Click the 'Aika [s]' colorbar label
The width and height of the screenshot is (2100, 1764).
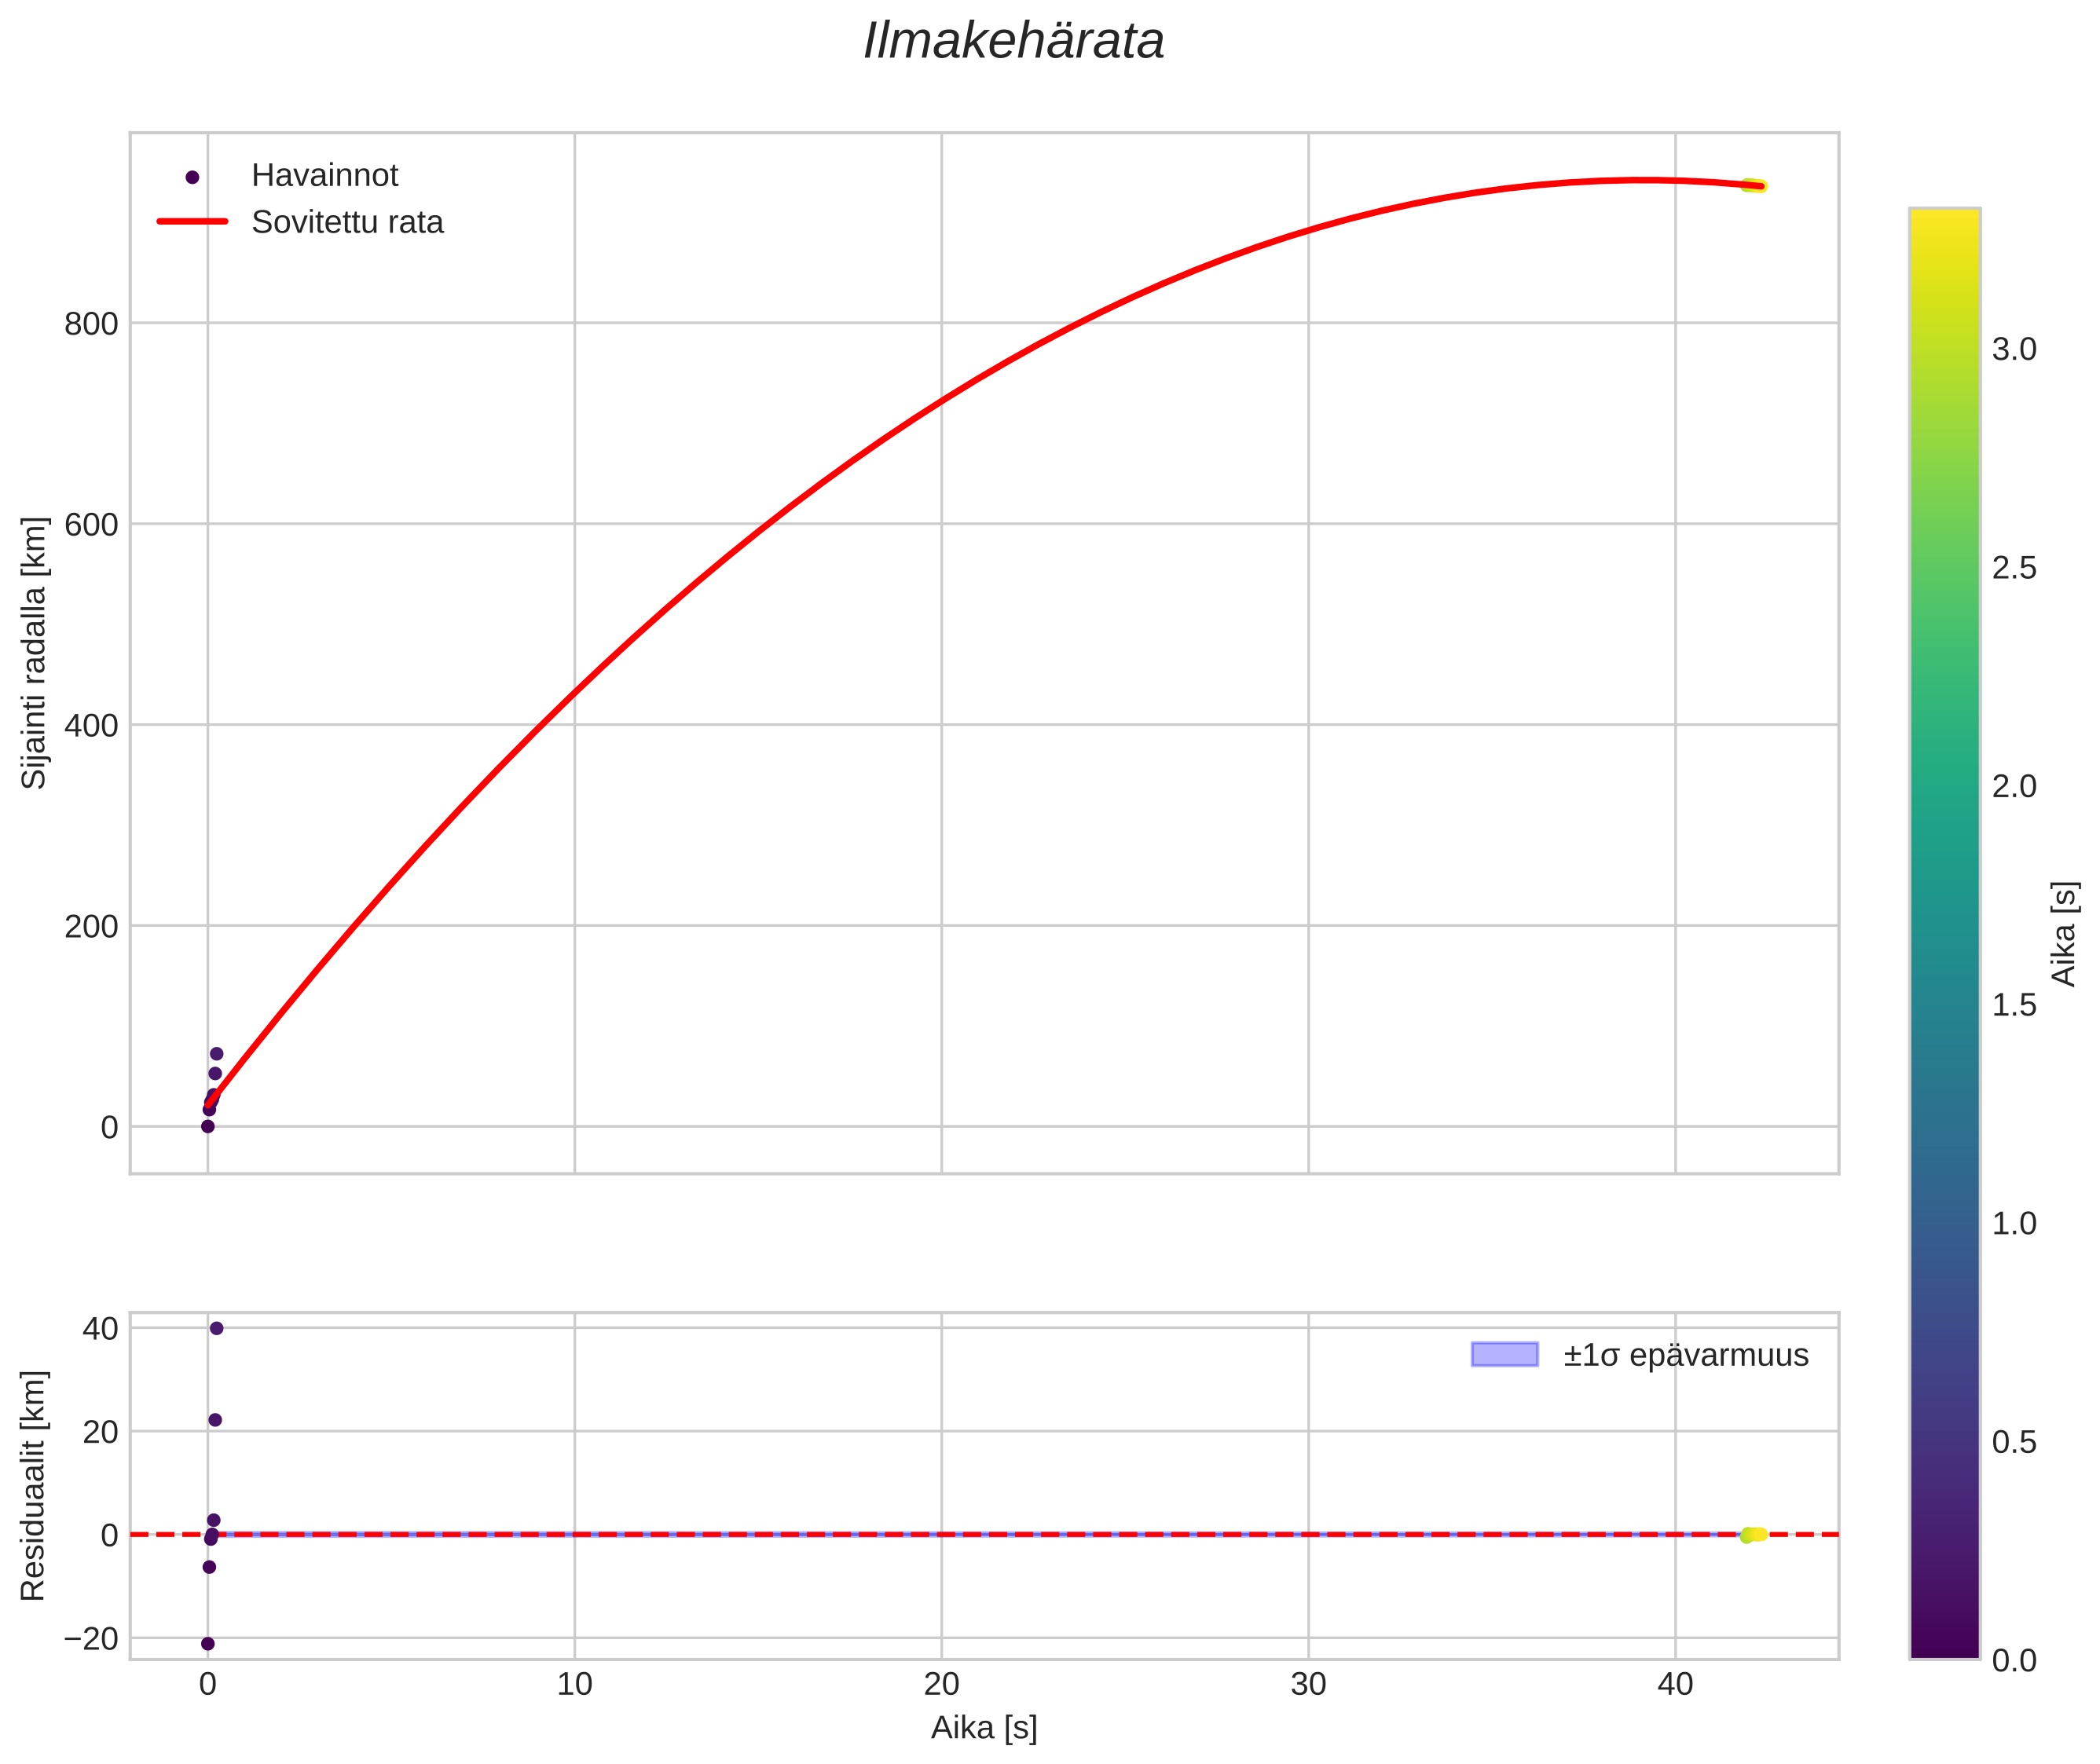[2063, 934]
